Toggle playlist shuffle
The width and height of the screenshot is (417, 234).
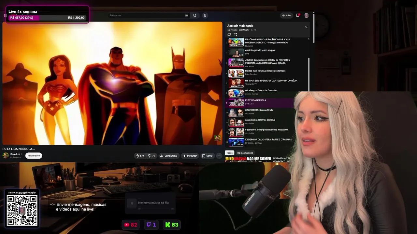click(x=235, y=34)
